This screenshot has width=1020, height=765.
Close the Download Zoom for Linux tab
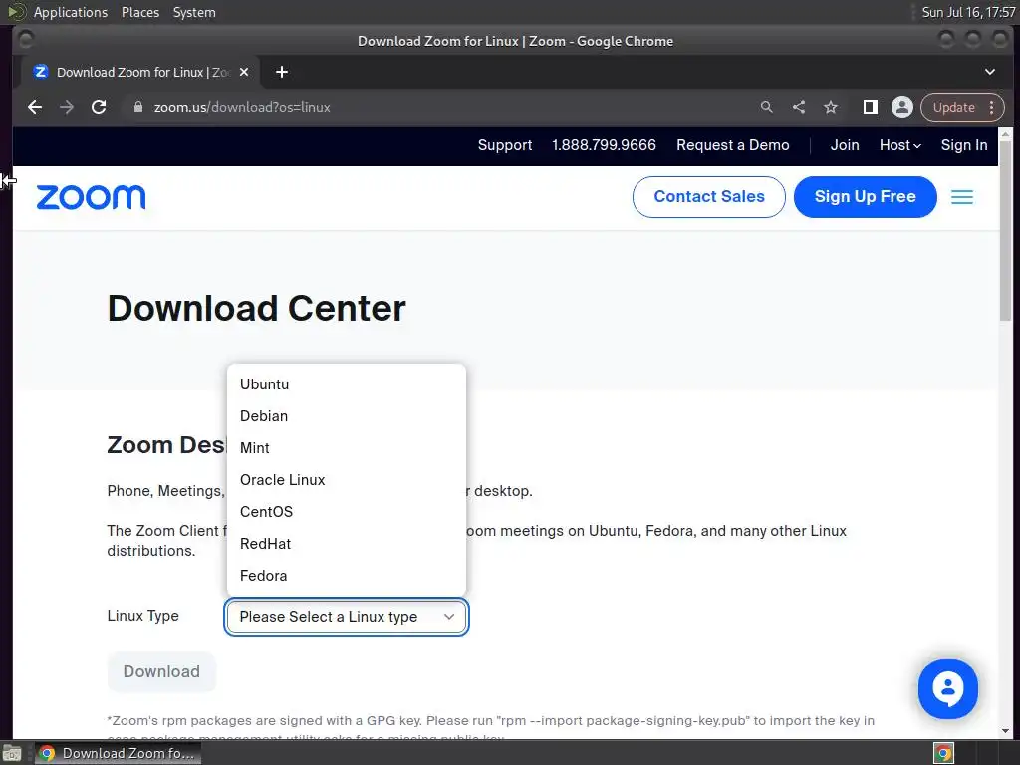point(244,72)
